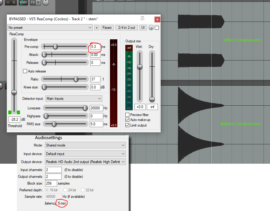Click the track knob beside the FX buttons
The width and height of the screenshot is (270, 211).
coord(46,2)
